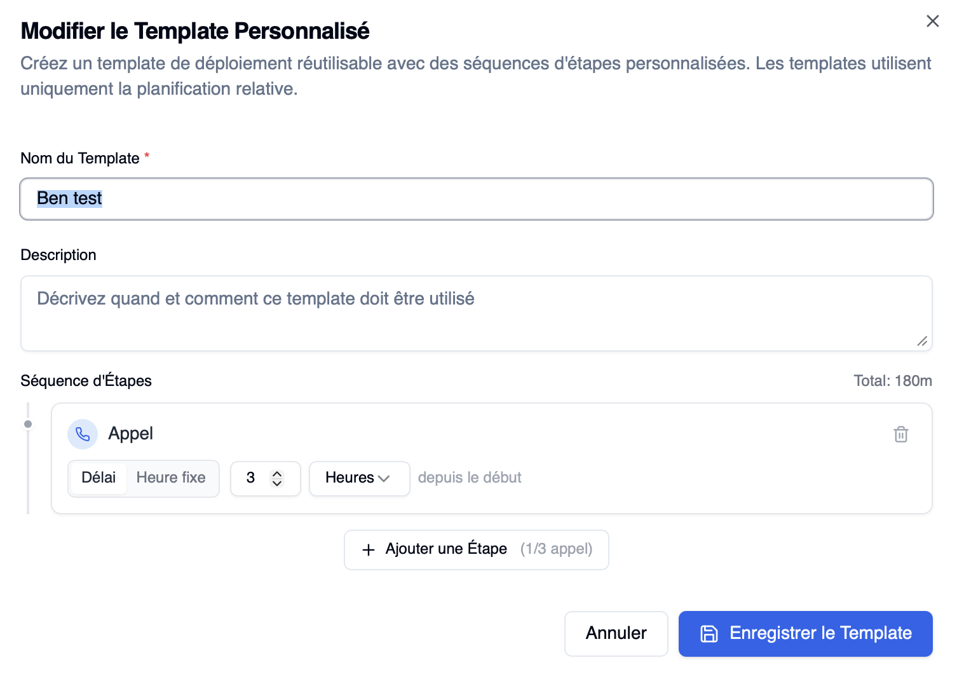The image size is (957, 679).
Task: Increase the delay value with up arrow
Action: (277, 473)
